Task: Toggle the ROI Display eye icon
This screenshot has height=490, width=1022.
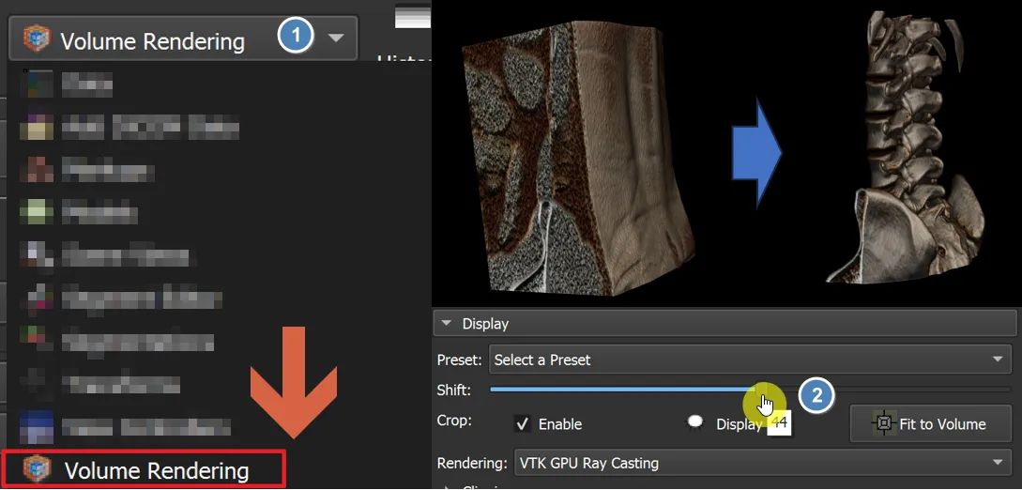Action: point(695,422)
